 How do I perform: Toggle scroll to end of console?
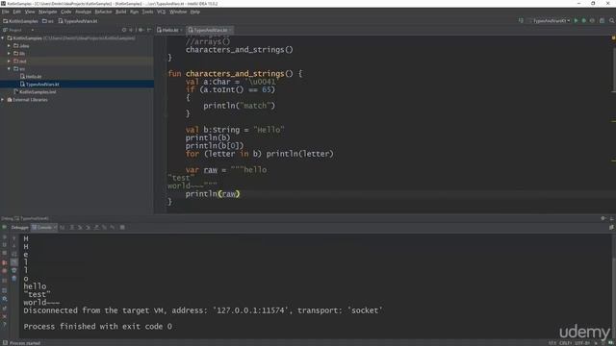pyautogui.click(x=14, y=262)
